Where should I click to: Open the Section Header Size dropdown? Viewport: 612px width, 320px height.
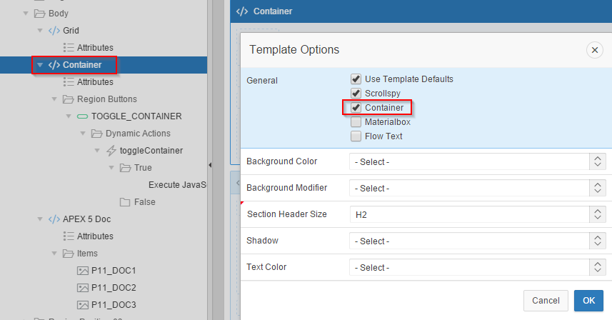coord(477,215)
